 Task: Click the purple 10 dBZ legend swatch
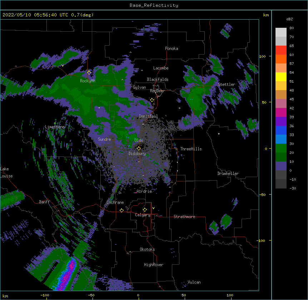click(x=281, y=166)
